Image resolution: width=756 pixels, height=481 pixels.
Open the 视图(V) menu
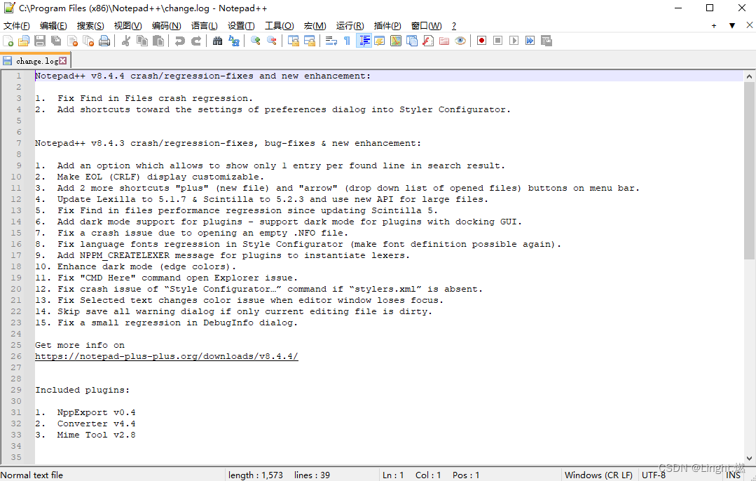click(x=128, y=25)
